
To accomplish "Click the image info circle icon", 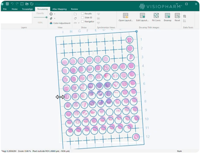I will [x=51, y=14].
